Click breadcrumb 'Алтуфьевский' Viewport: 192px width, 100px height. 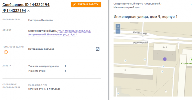[152, 4]
